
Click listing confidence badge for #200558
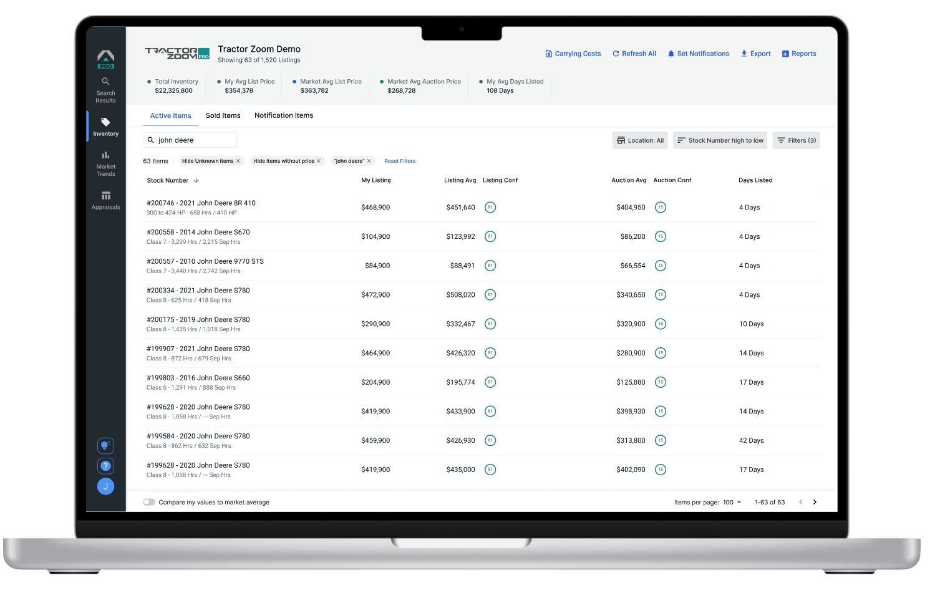(x=490, y=236)
